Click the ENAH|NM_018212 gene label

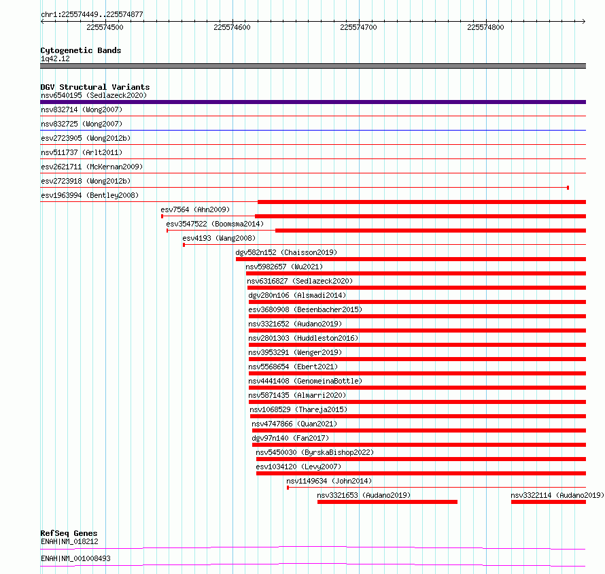point(69,541)
